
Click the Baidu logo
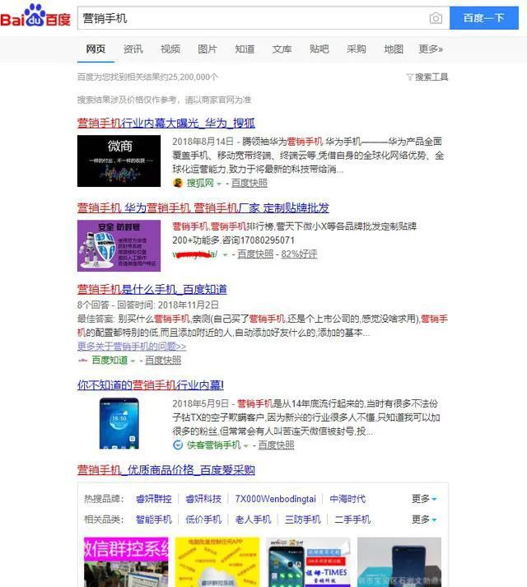[35, 16]
